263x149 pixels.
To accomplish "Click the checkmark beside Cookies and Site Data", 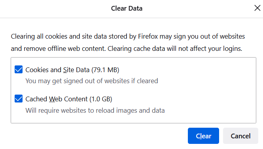I will pyautogui.click(x=19, y=69).
